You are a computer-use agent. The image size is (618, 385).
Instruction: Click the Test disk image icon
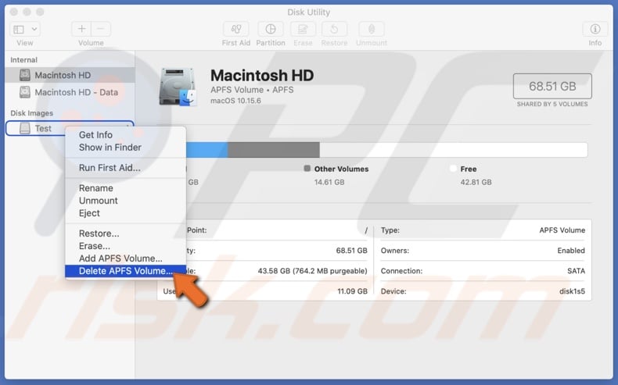point(25,128)
